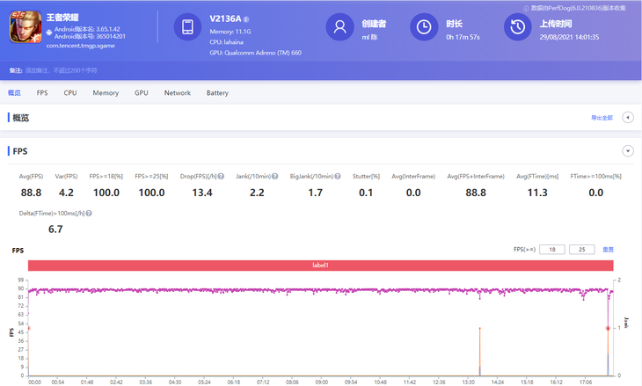
Task: Collapse the FPS section with chevron
Action: (628, 151)
